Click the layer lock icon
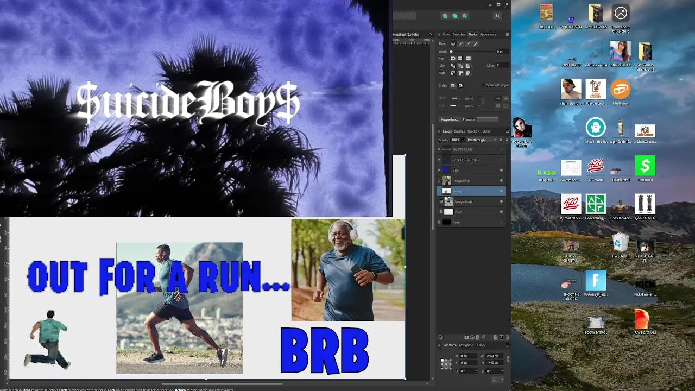 coord(507,140)
